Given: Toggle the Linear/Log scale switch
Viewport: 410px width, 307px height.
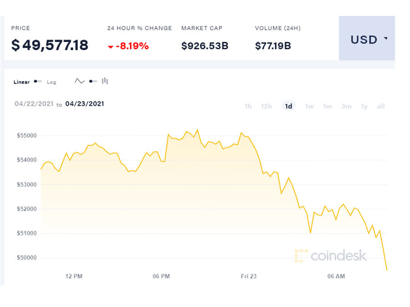Looking at the screenshot, I should [x=38, y=82].
